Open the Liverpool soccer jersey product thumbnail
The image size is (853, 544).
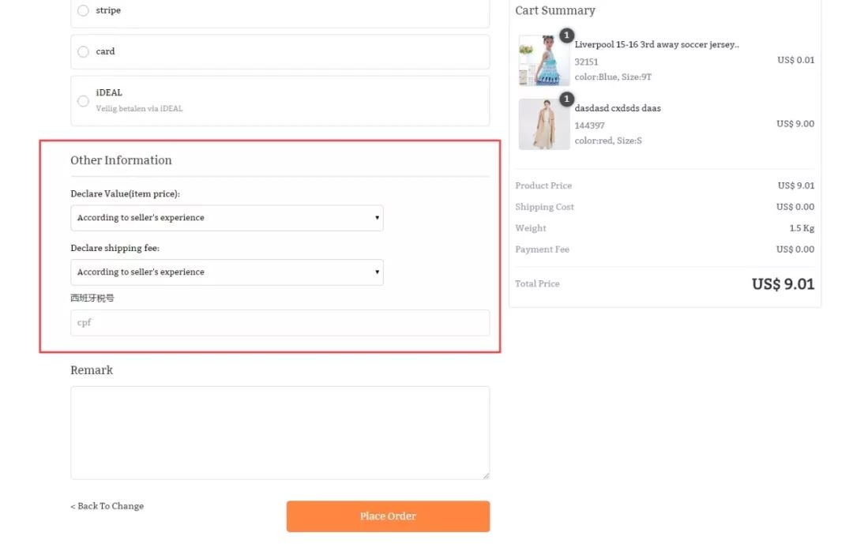tap(543, 61)
